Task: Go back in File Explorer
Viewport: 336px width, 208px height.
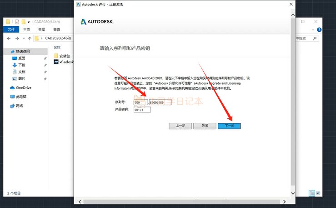Action: pos(9,39)
